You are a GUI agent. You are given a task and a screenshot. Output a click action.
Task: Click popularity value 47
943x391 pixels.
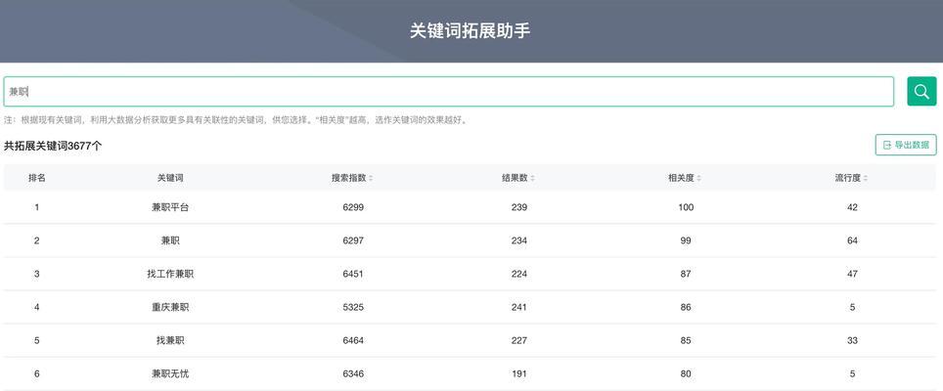[852, 274]
